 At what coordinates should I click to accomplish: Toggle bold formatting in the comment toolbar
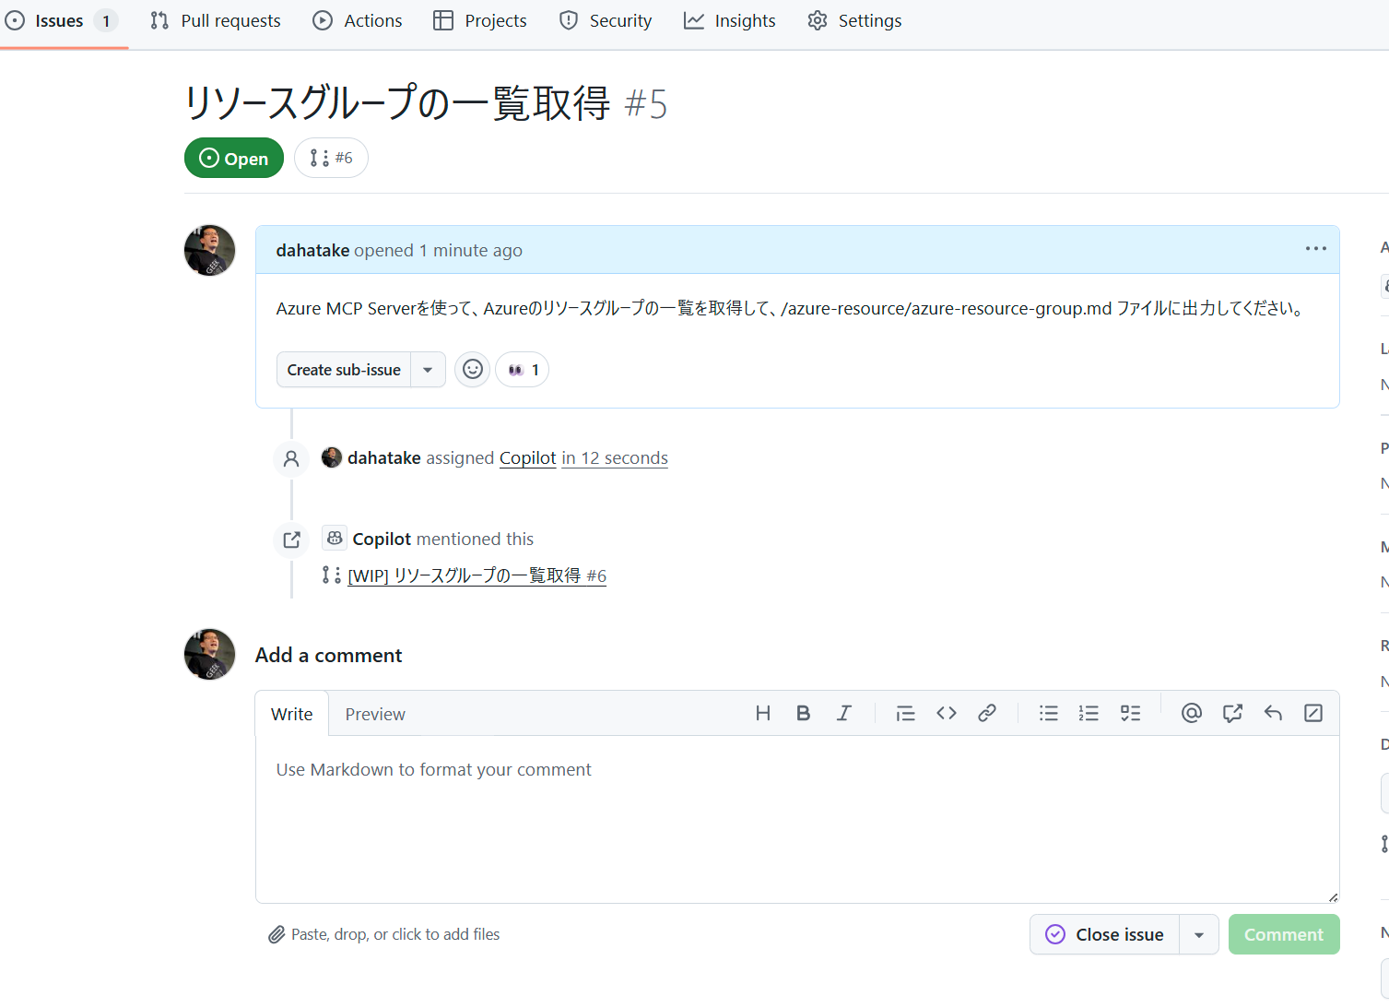pyautogui.click(x=803, y=713)
